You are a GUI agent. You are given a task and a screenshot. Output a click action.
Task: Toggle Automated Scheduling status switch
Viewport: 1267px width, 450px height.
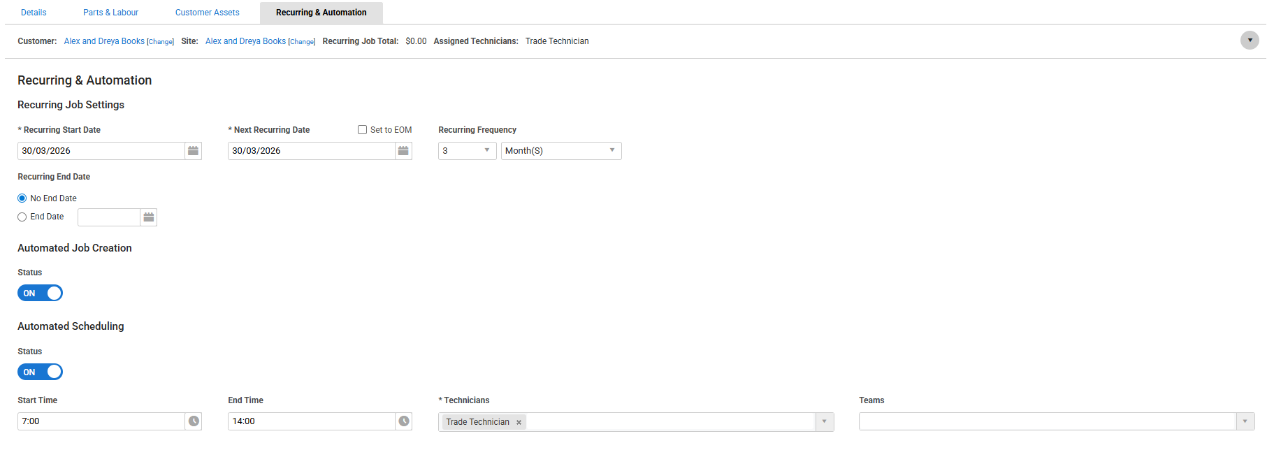click(40, 372)
